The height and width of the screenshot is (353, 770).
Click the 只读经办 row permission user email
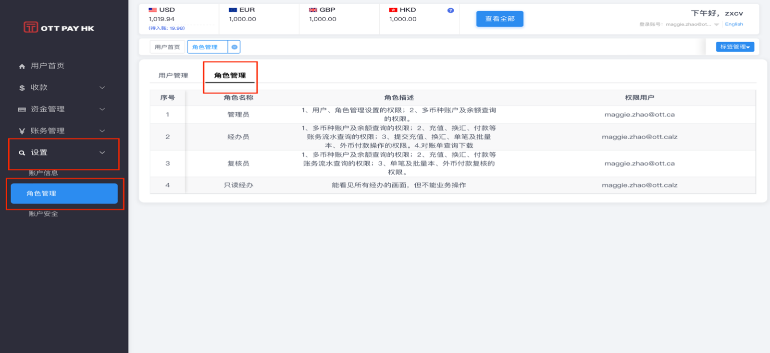[x=640, y=185]
